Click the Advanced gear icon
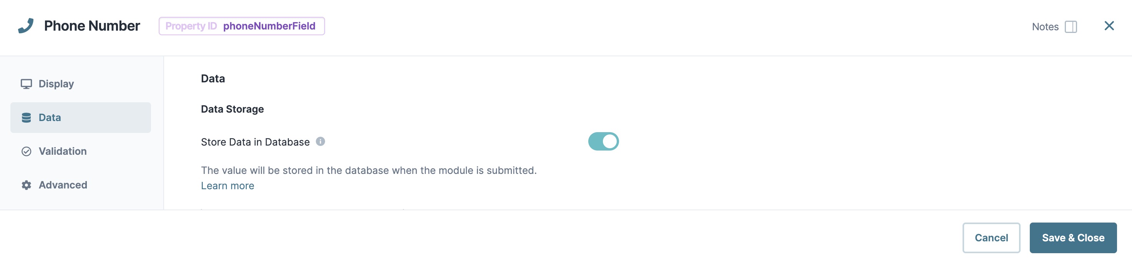Viewport: 1132px width, 262px height. pyautogui.click(x=27, y=185)
